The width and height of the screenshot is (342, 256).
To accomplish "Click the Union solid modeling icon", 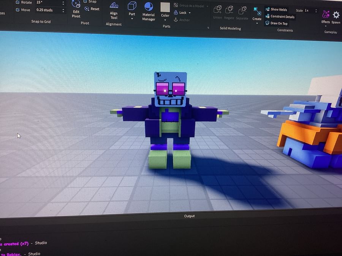I will click(x=217, y=9).
